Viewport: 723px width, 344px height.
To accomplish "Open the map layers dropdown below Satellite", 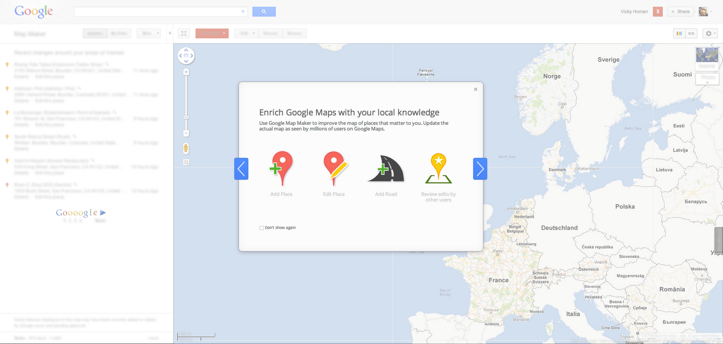I will [x=707, y=78].
